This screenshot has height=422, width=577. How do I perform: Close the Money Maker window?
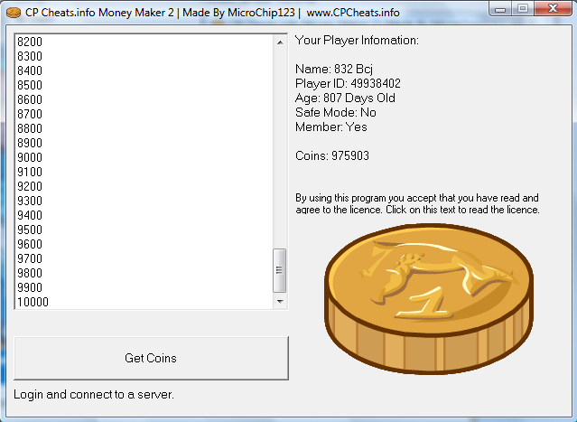tap(554, 8)
